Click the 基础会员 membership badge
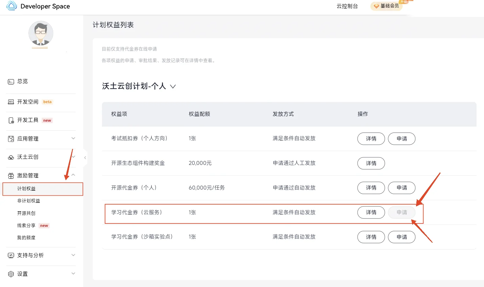484x287 pixels. [x=386, y=6]
